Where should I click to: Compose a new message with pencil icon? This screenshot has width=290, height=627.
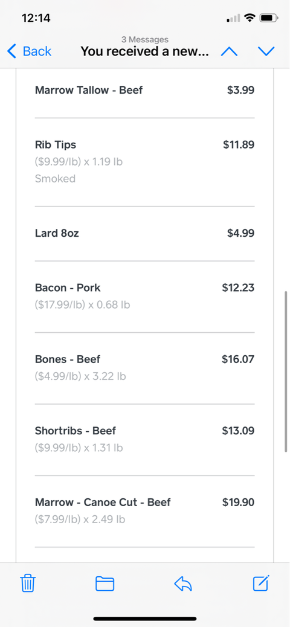pos(261,583)
